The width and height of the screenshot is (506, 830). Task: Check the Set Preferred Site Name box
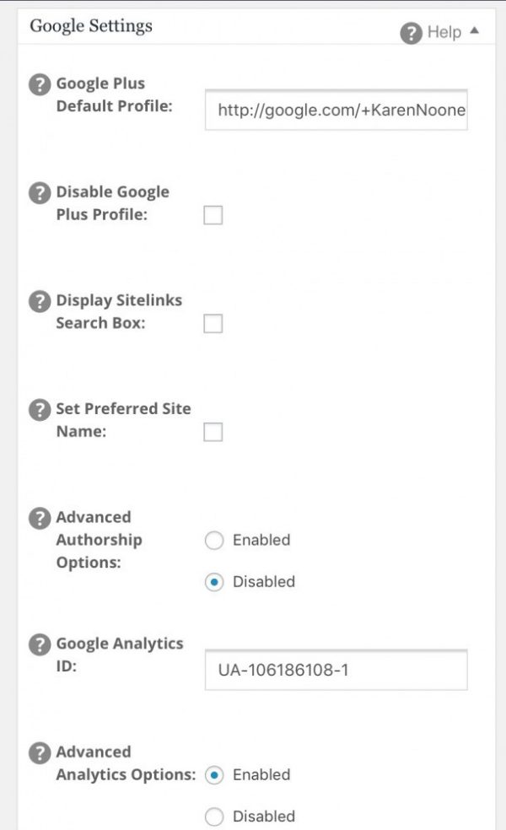[212, 432]
